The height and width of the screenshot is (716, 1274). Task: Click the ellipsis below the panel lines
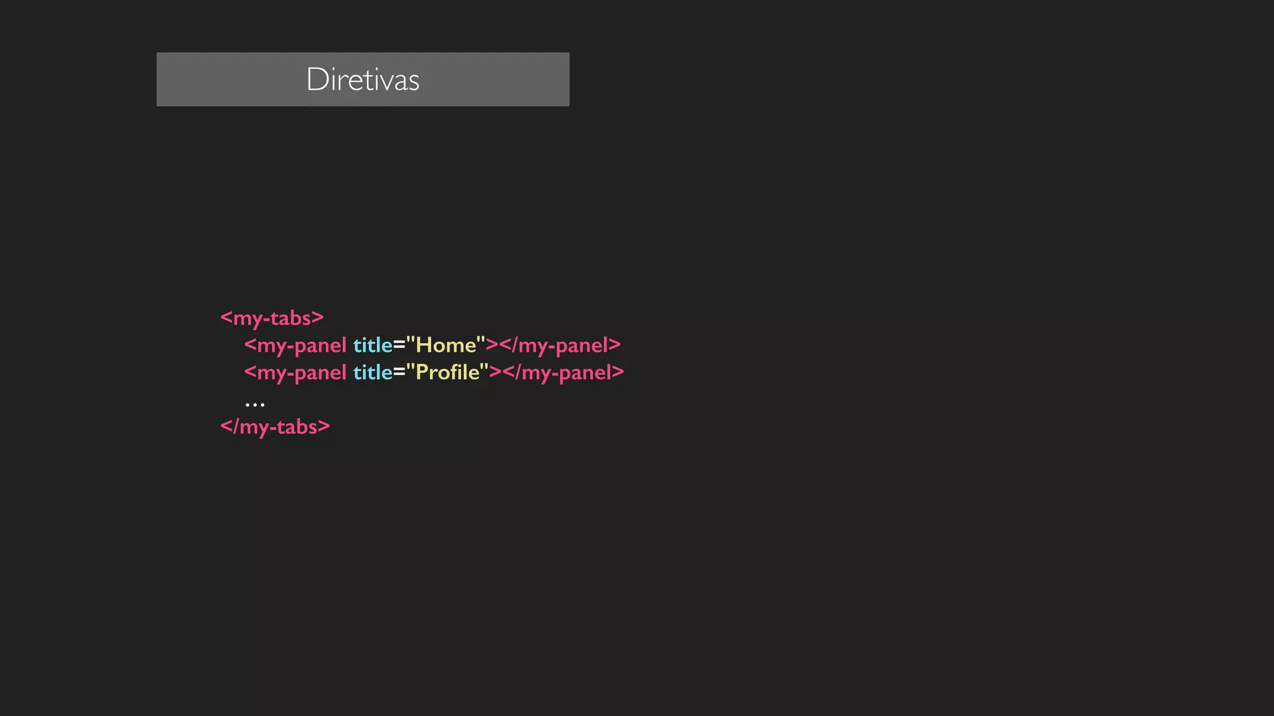point(255,405)
